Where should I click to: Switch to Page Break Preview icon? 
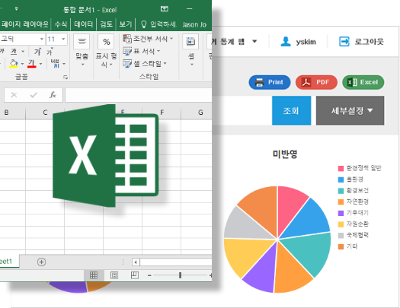coord(134,275)
